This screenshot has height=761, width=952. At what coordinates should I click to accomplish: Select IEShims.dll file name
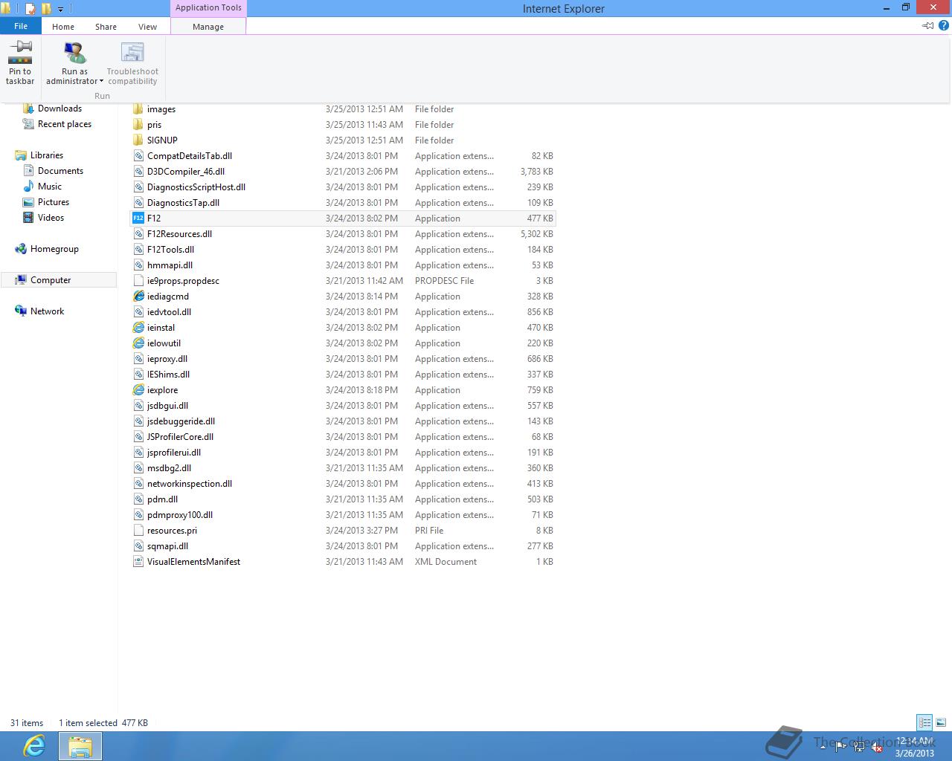coord(168,375)
